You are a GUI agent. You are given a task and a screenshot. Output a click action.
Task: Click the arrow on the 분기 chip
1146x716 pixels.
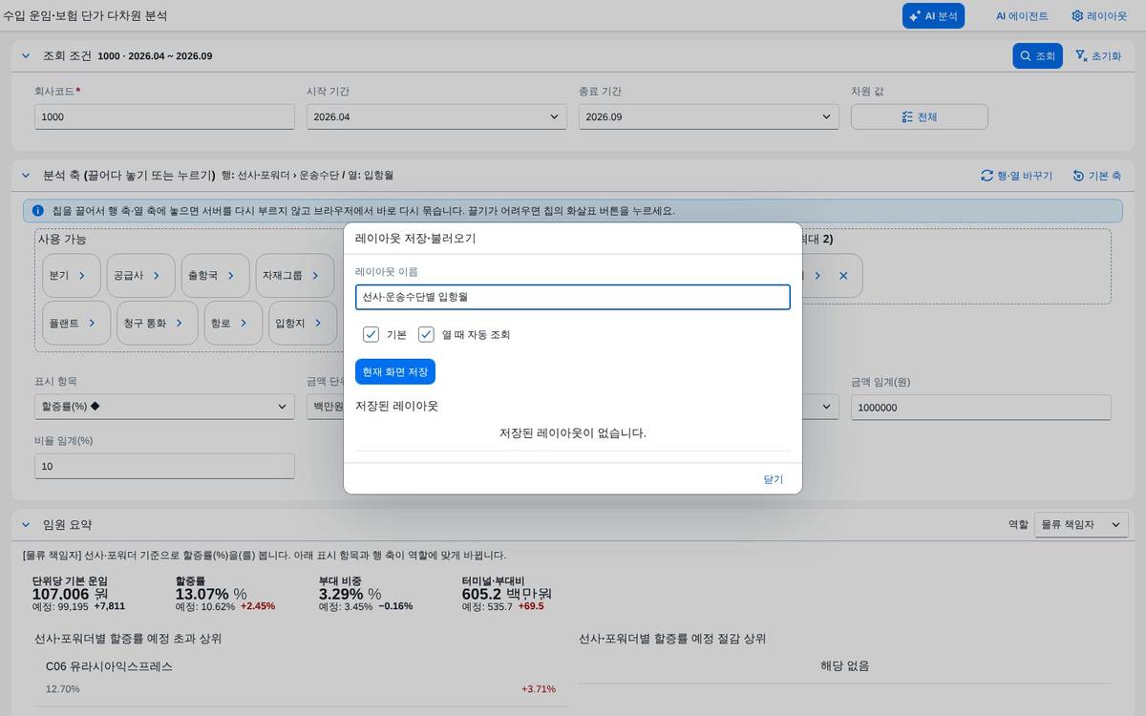[82, 276]
